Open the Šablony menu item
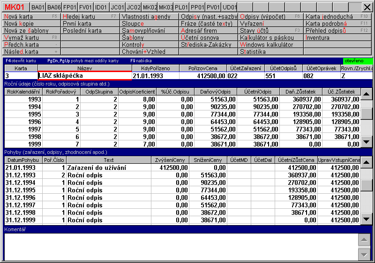 click(149, 37)
